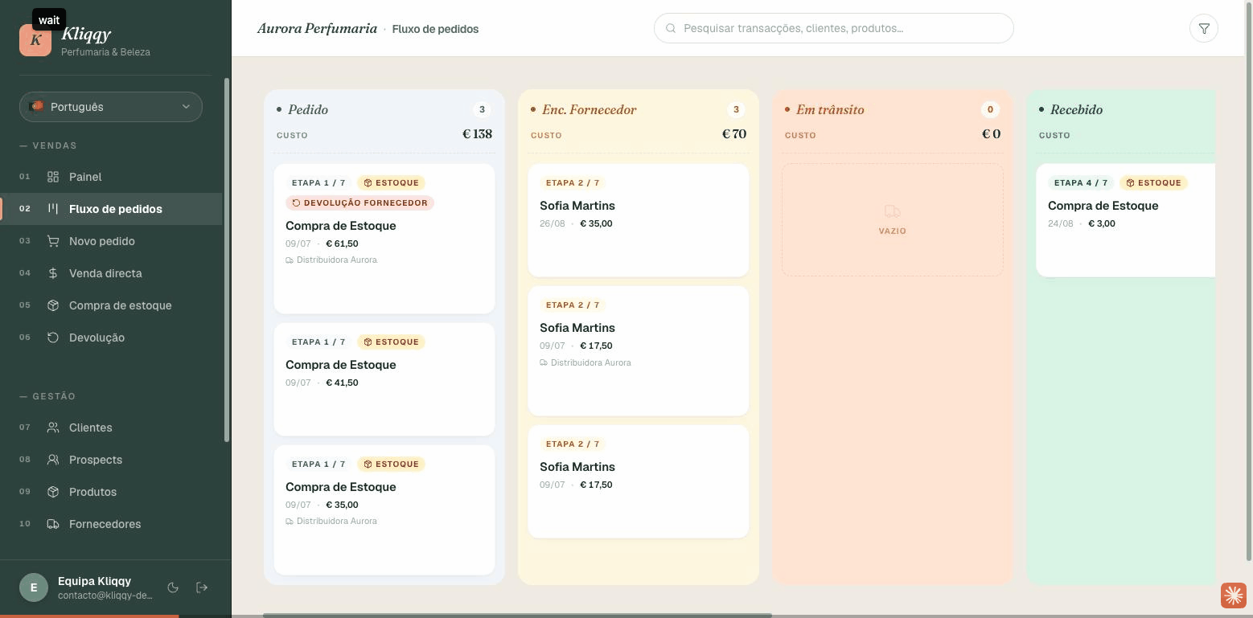This screenshot has width=1253, height=618.
Task: Open the Pedido card priced € 35,00
Action: pyautogui.click(x=384, y=510)
